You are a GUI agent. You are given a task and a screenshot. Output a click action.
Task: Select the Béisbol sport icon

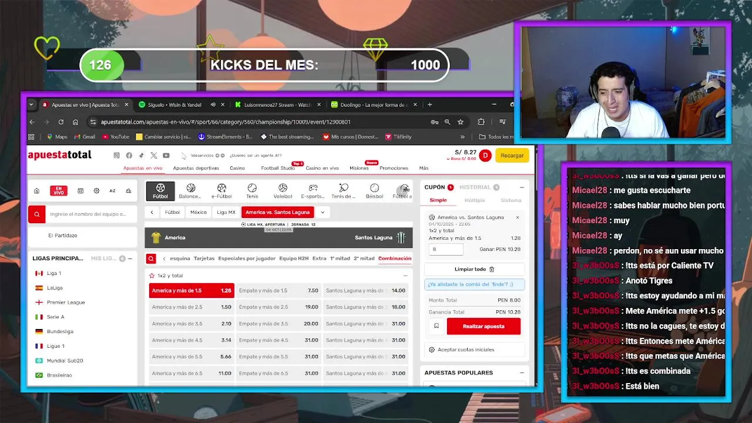374,191
